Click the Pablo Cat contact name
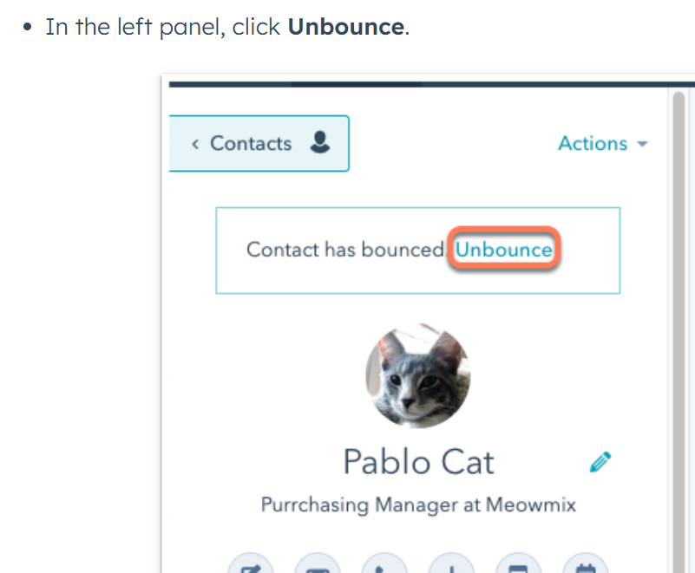 418,461
